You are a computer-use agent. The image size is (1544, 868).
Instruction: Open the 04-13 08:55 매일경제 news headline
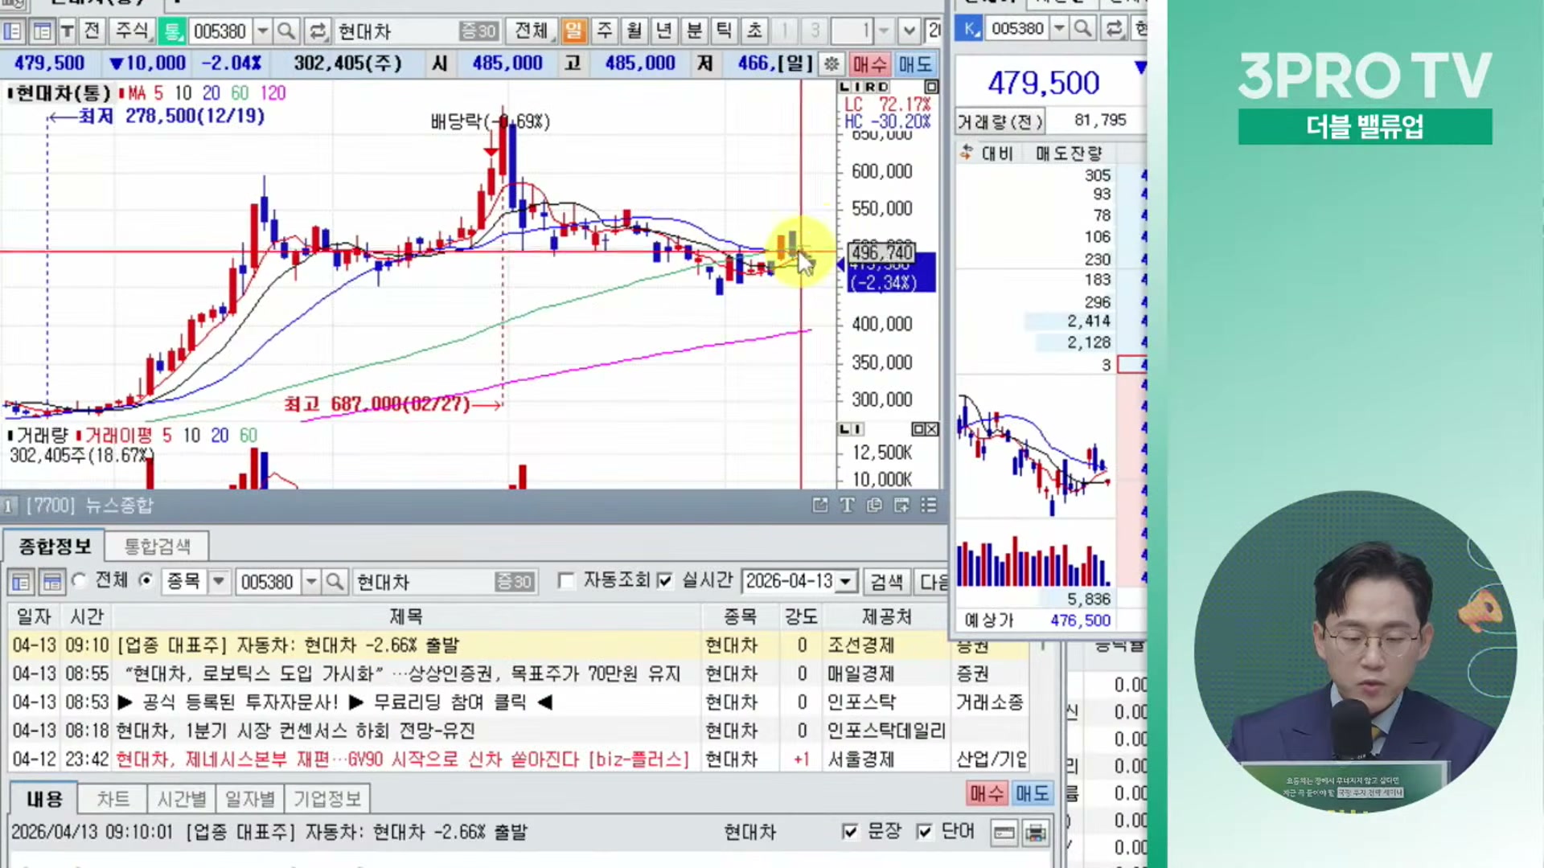(402, 674)
